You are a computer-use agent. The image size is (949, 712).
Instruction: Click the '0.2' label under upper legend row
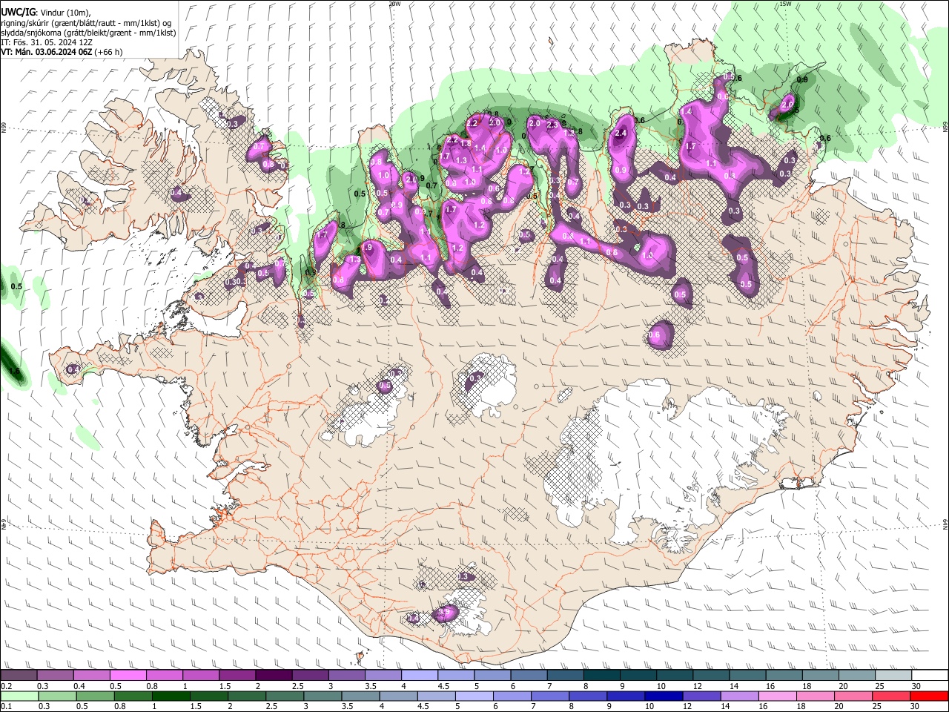pos(5,686)
